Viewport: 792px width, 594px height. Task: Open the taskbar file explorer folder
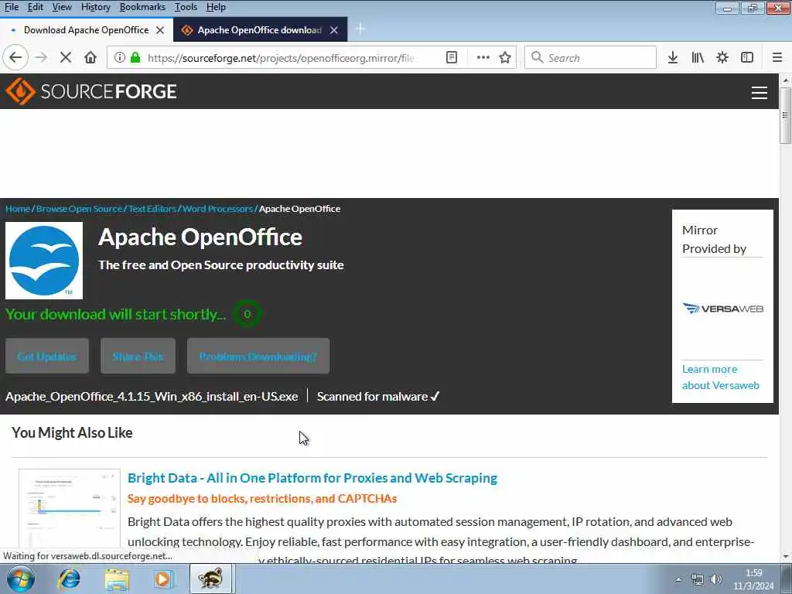click(x=118, y=579)
